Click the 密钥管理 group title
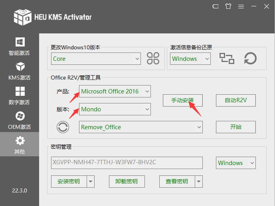 coord(61,147)
